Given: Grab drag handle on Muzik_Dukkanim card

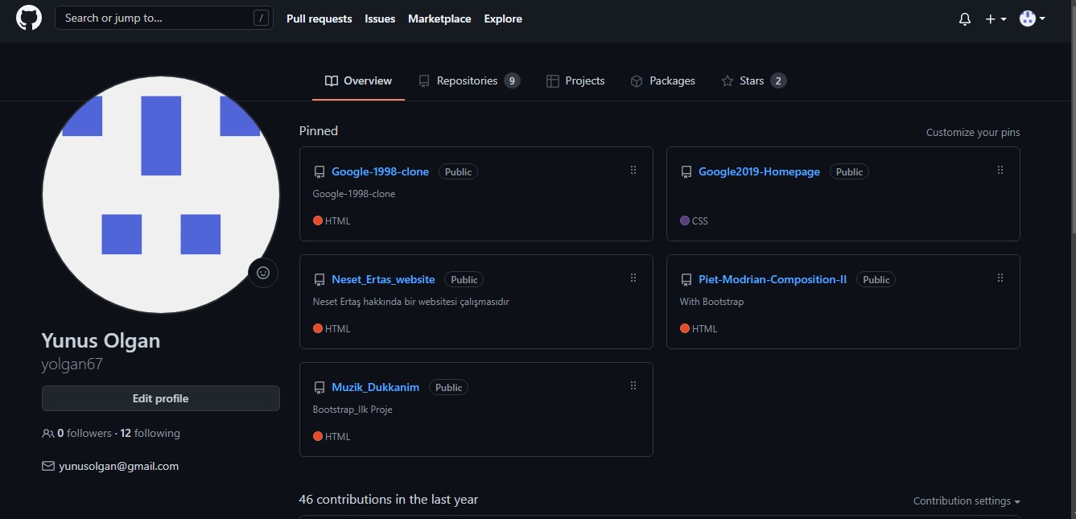Looking at the screenshot, I should tap(633, 385).
